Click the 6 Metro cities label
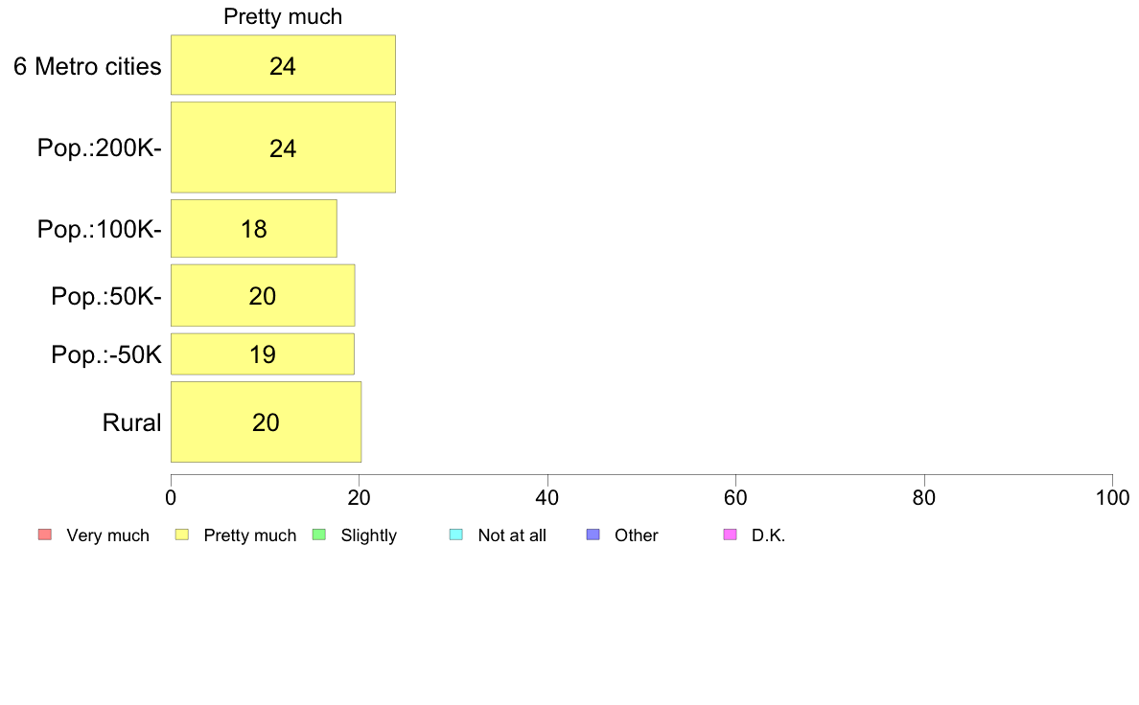The image size is (1139, 705). click(x=87, y=67)
